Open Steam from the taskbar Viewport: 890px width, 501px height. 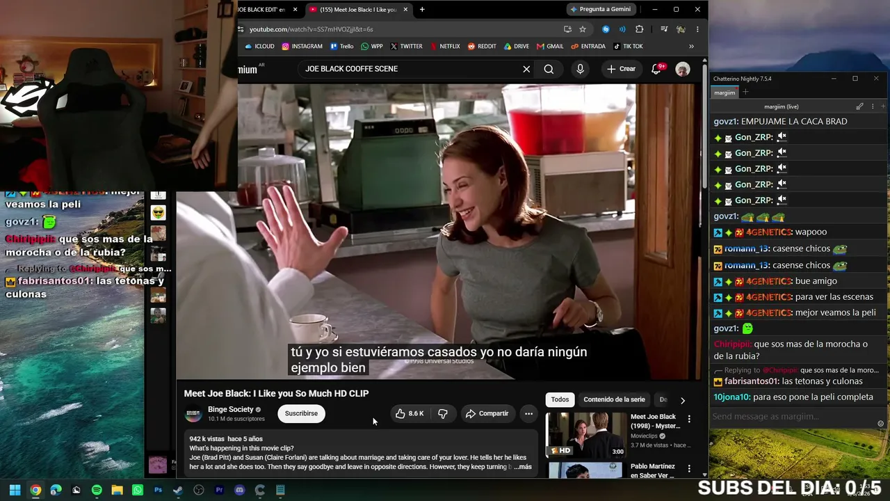tap(178, 490)
